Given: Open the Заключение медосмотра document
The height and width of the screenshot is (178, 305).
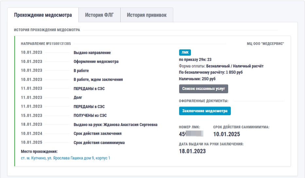Looking at the screenshot, I should click(x=205, y=111).
